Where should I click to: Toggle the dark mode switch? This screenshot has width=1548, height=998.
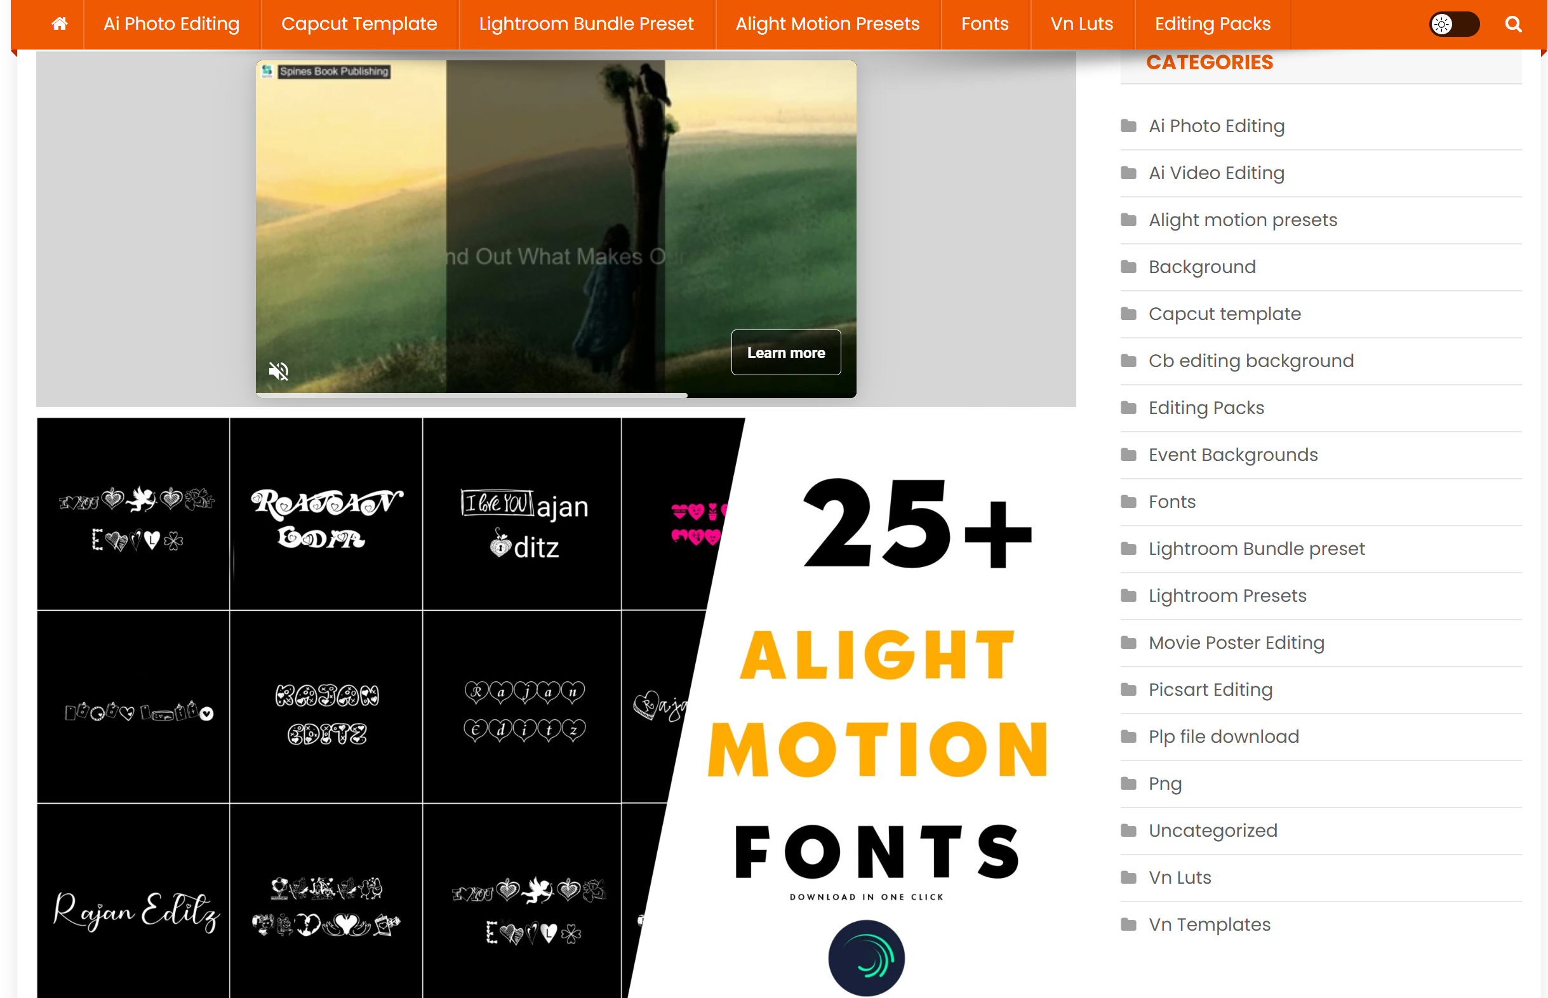(x=1453, y=24)
